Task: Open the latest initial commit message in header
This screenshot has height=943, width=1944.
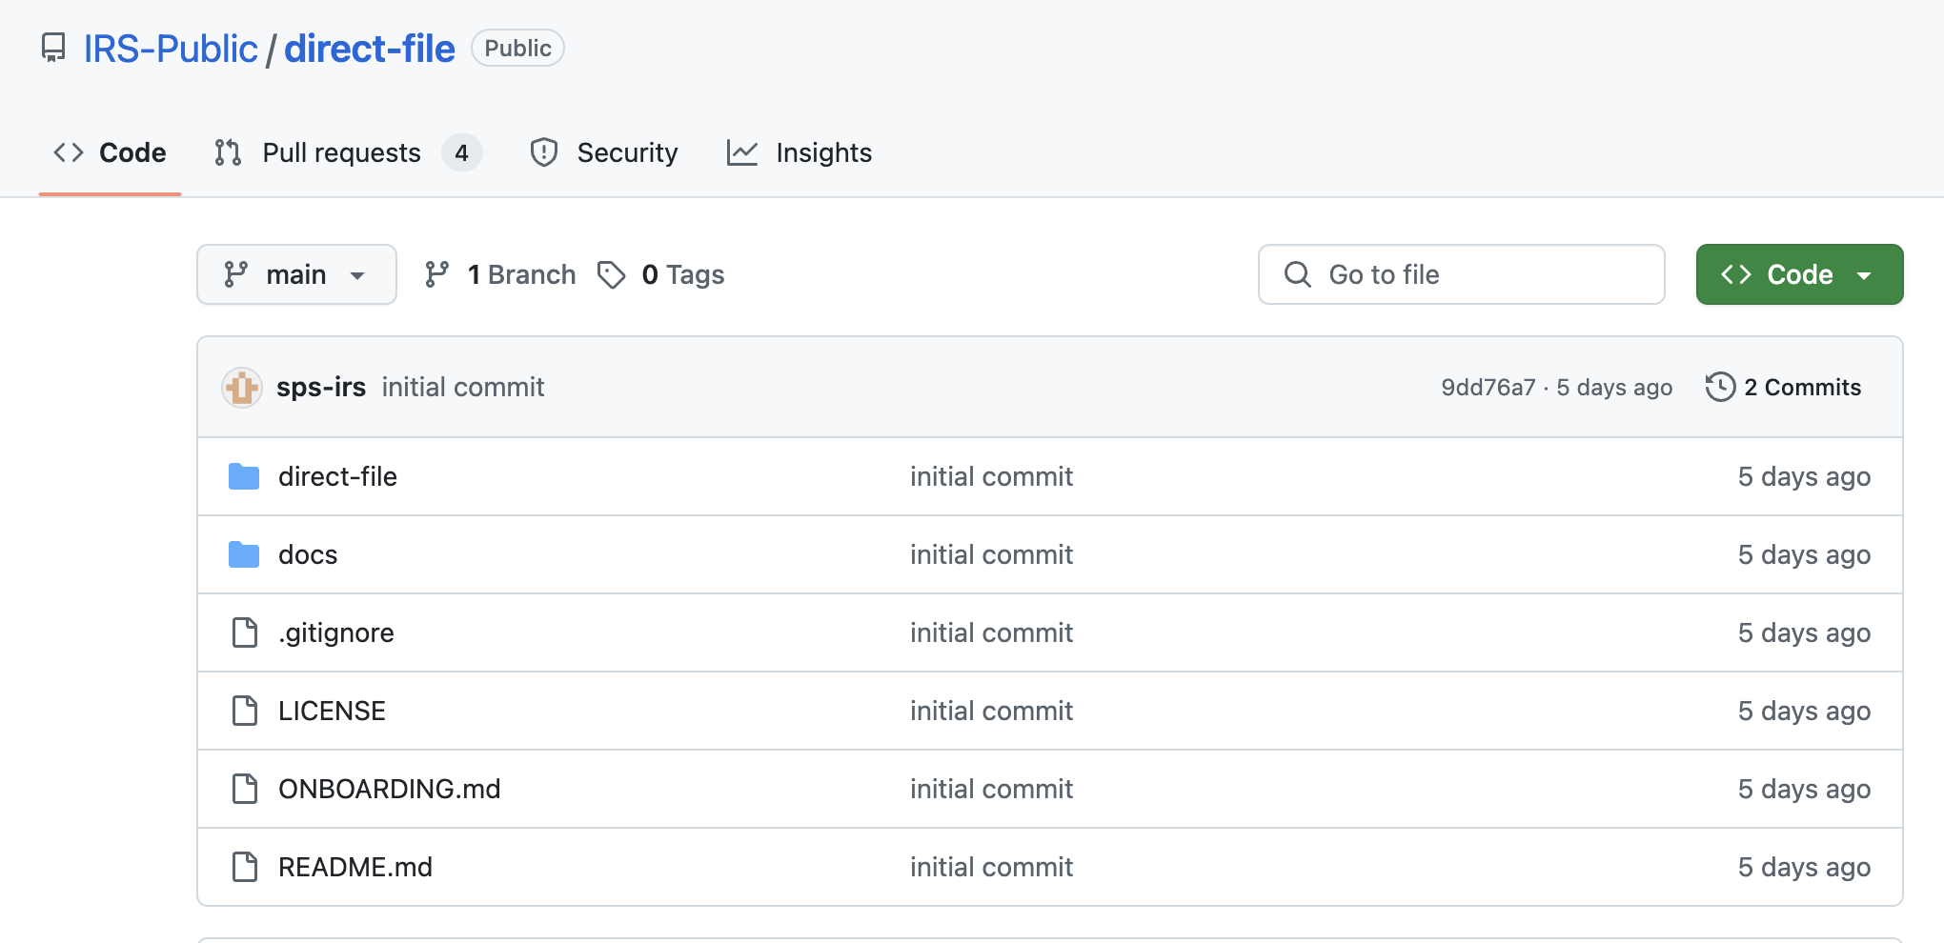Action: point(463,387)
